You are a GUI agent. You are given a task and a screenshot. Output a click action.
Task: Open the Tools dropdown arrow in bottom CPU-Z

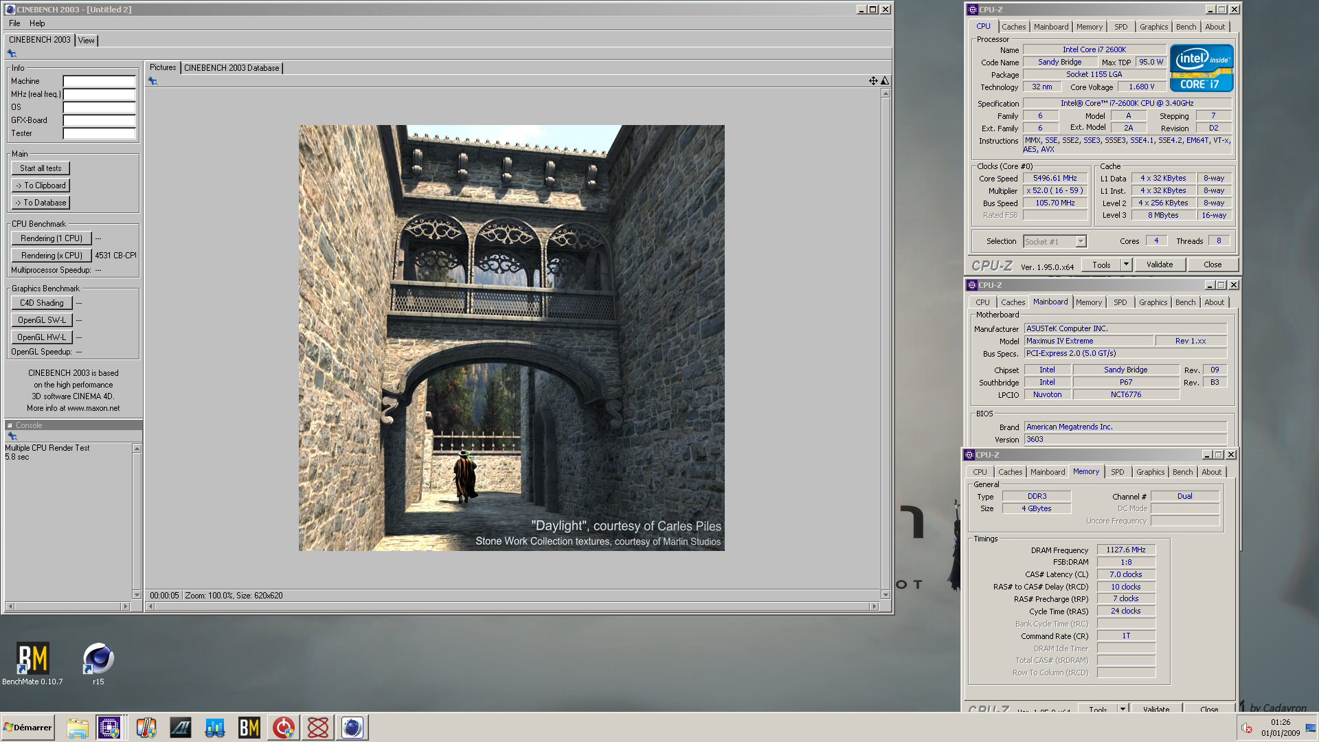pyautogui.click(x=1123, y=708)
